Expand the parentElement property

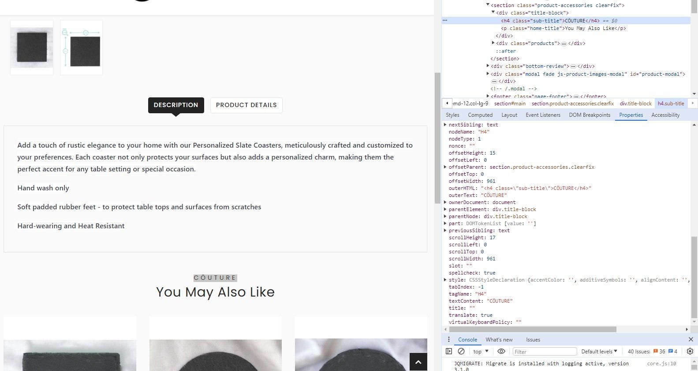point(445,209)
